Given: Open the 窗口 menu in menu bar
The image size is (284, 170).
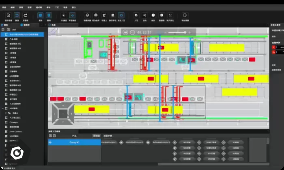Looking at the screenshot, I should coord(74,7).
